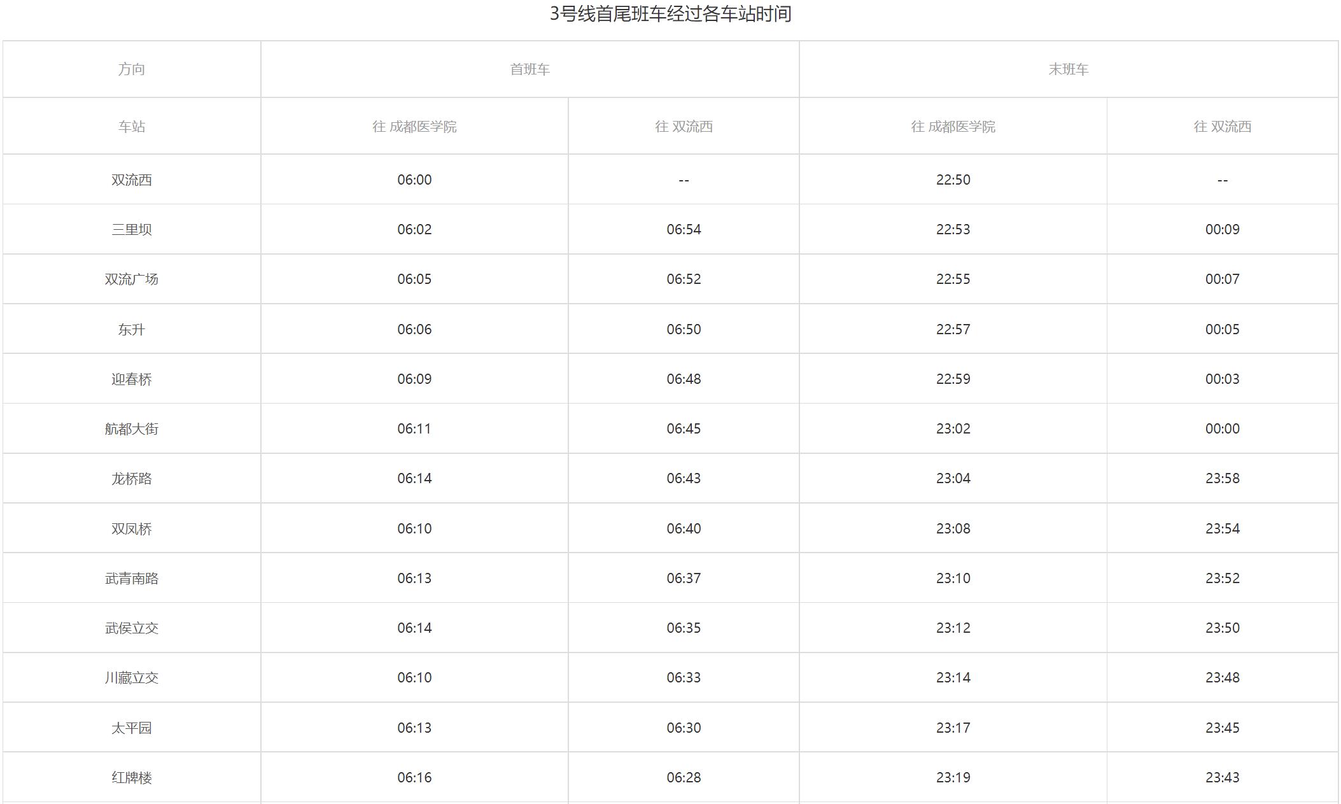Click 22:59 in the 迎春桥 row
The width and height of the screenshot is (1341, 804).
953,379
